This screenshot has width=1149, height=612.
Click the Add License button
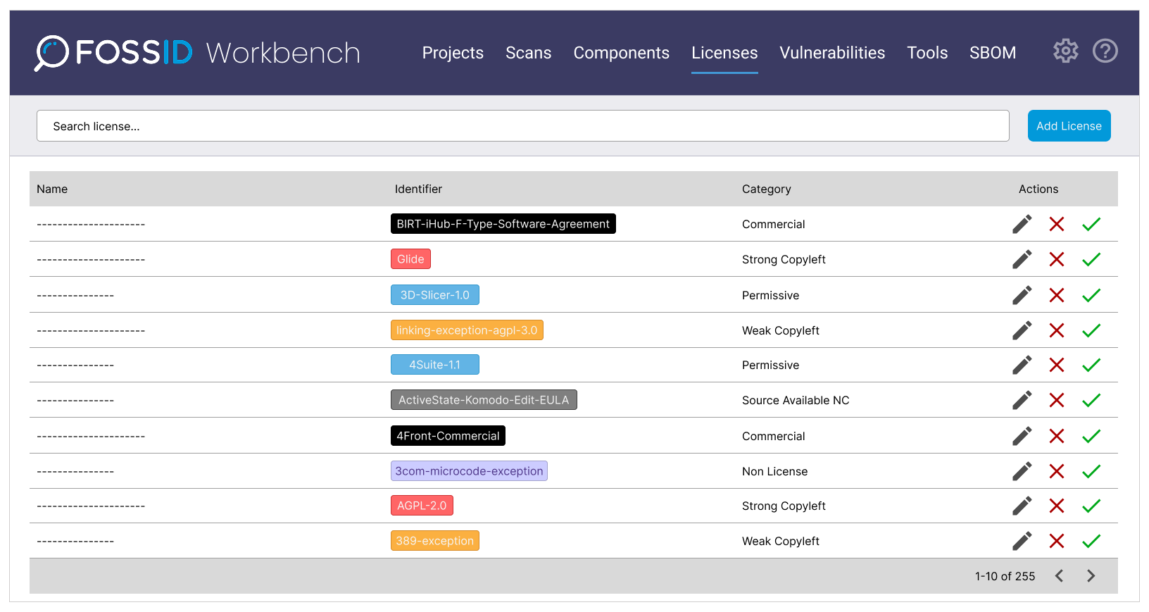coord(1069,126)
